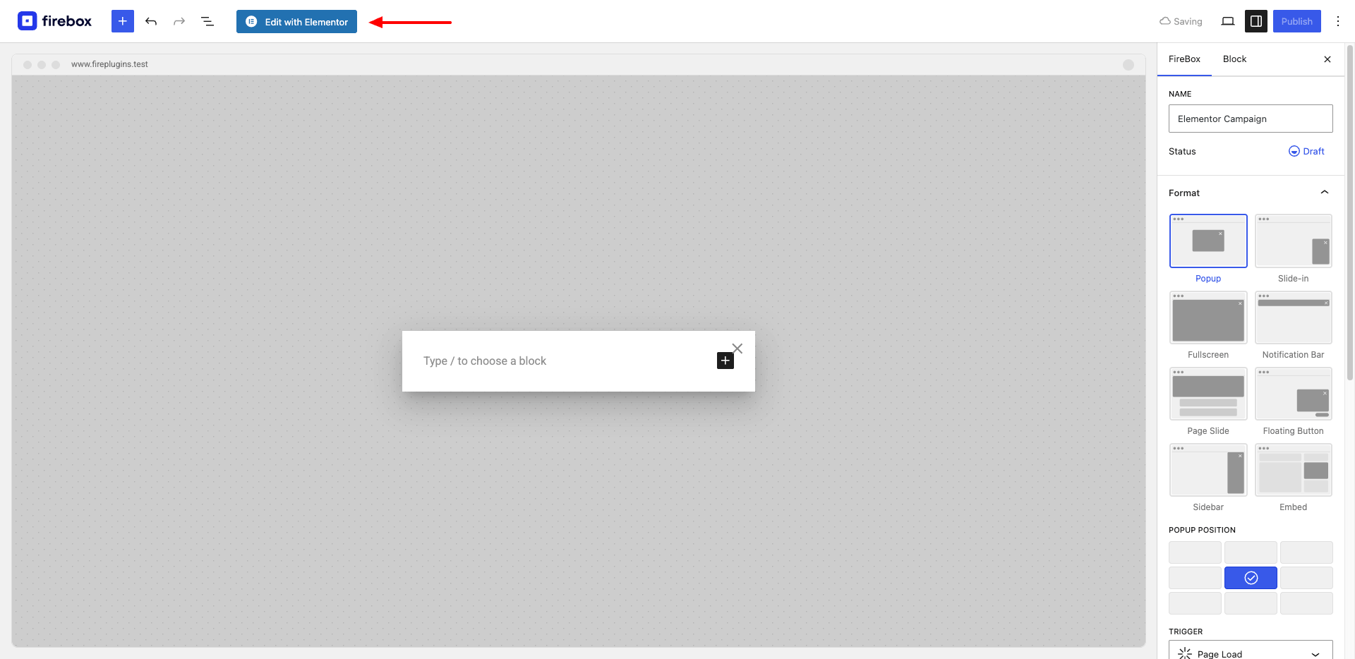Redo the last undone change
Screen dimensions: 1355x659
click(179, 21)
